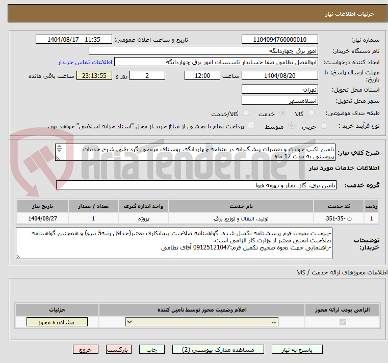Image resolution: width=388 pixels, height=363 pixels.
Task: Click unit cell پروژه
Action: [143, 218]
